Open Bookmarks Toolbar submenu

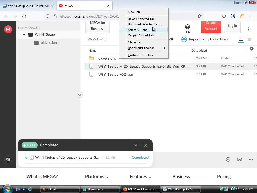click(x=144, y=48)
